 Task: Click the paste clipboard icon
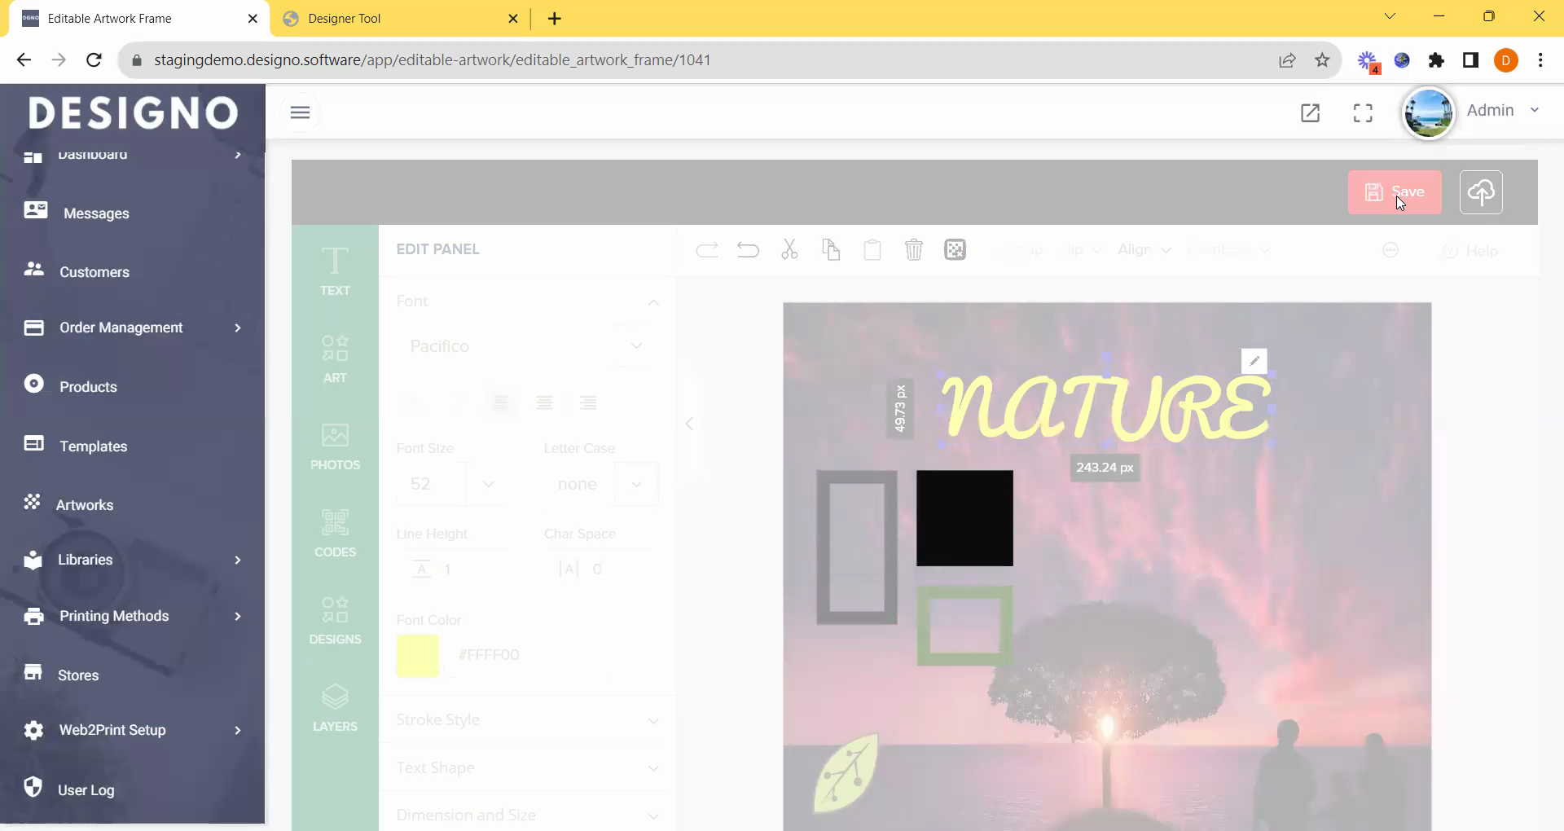(872, 250)
